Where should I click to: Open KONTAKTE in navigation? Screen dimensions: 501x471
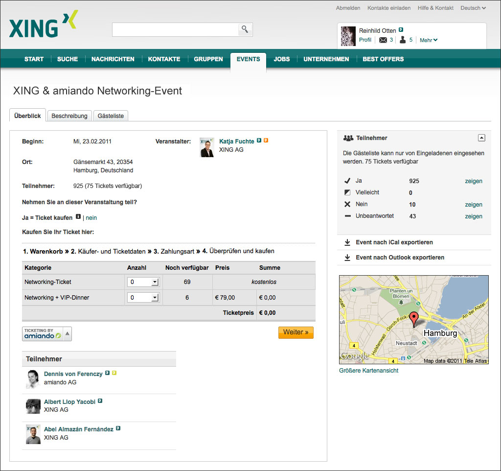(x=164, y=59)
